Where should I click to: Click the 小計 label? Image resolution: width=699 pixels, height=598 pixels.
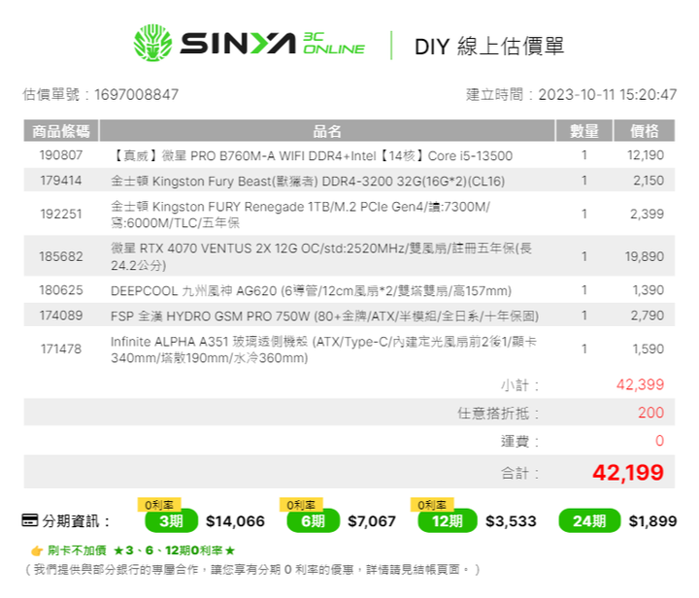pyautogui.click(x=519, y=385)
